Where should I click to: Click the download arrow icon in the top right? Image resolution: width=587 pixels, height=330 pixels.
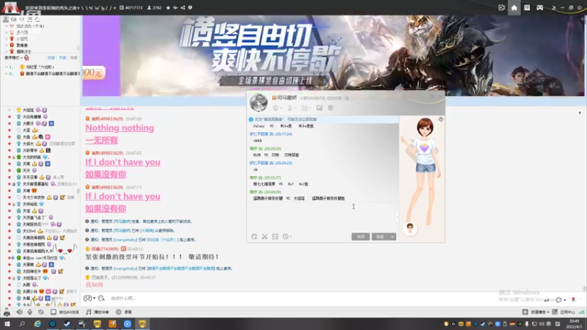tap(554, 7)
